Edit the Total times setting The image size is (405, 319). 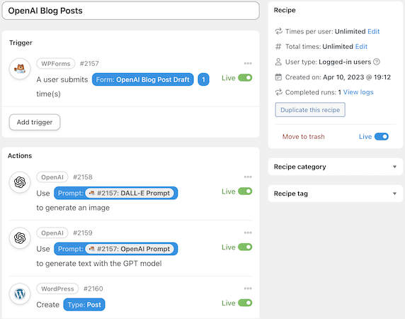[361, 47]
